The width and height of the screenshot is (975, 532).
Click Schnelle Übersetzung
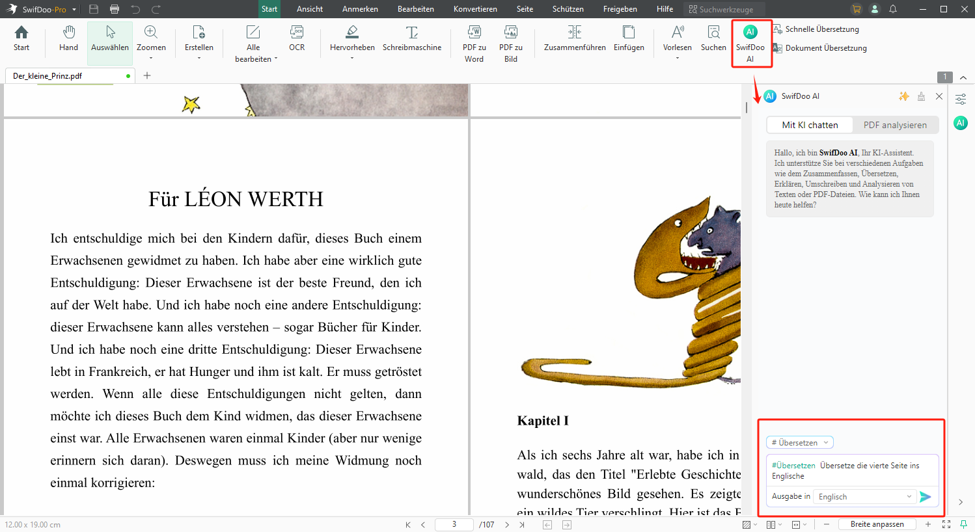(x=816, y=29)
